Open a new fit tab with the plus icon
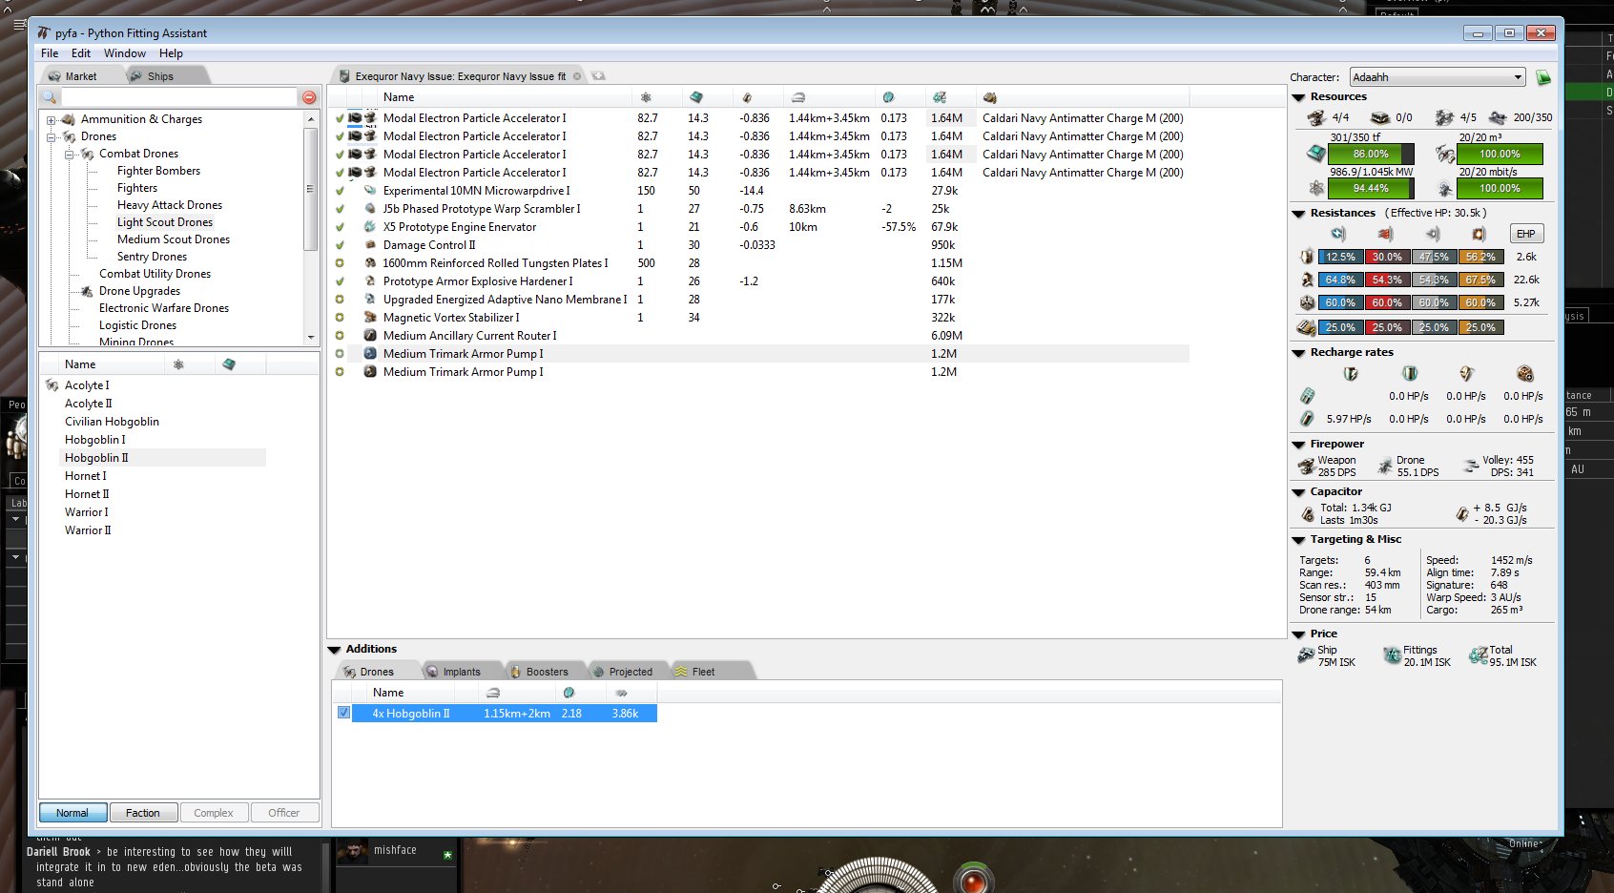 [x=598, y=75]
